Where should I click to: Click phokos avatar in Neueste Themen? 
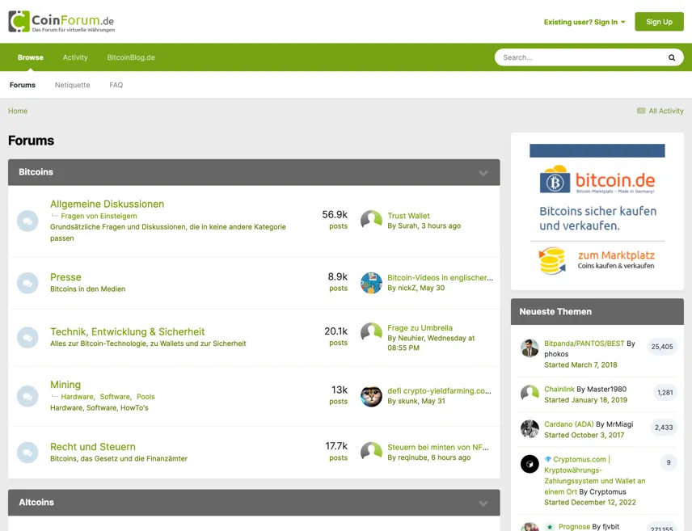click(x=530, y=348)
